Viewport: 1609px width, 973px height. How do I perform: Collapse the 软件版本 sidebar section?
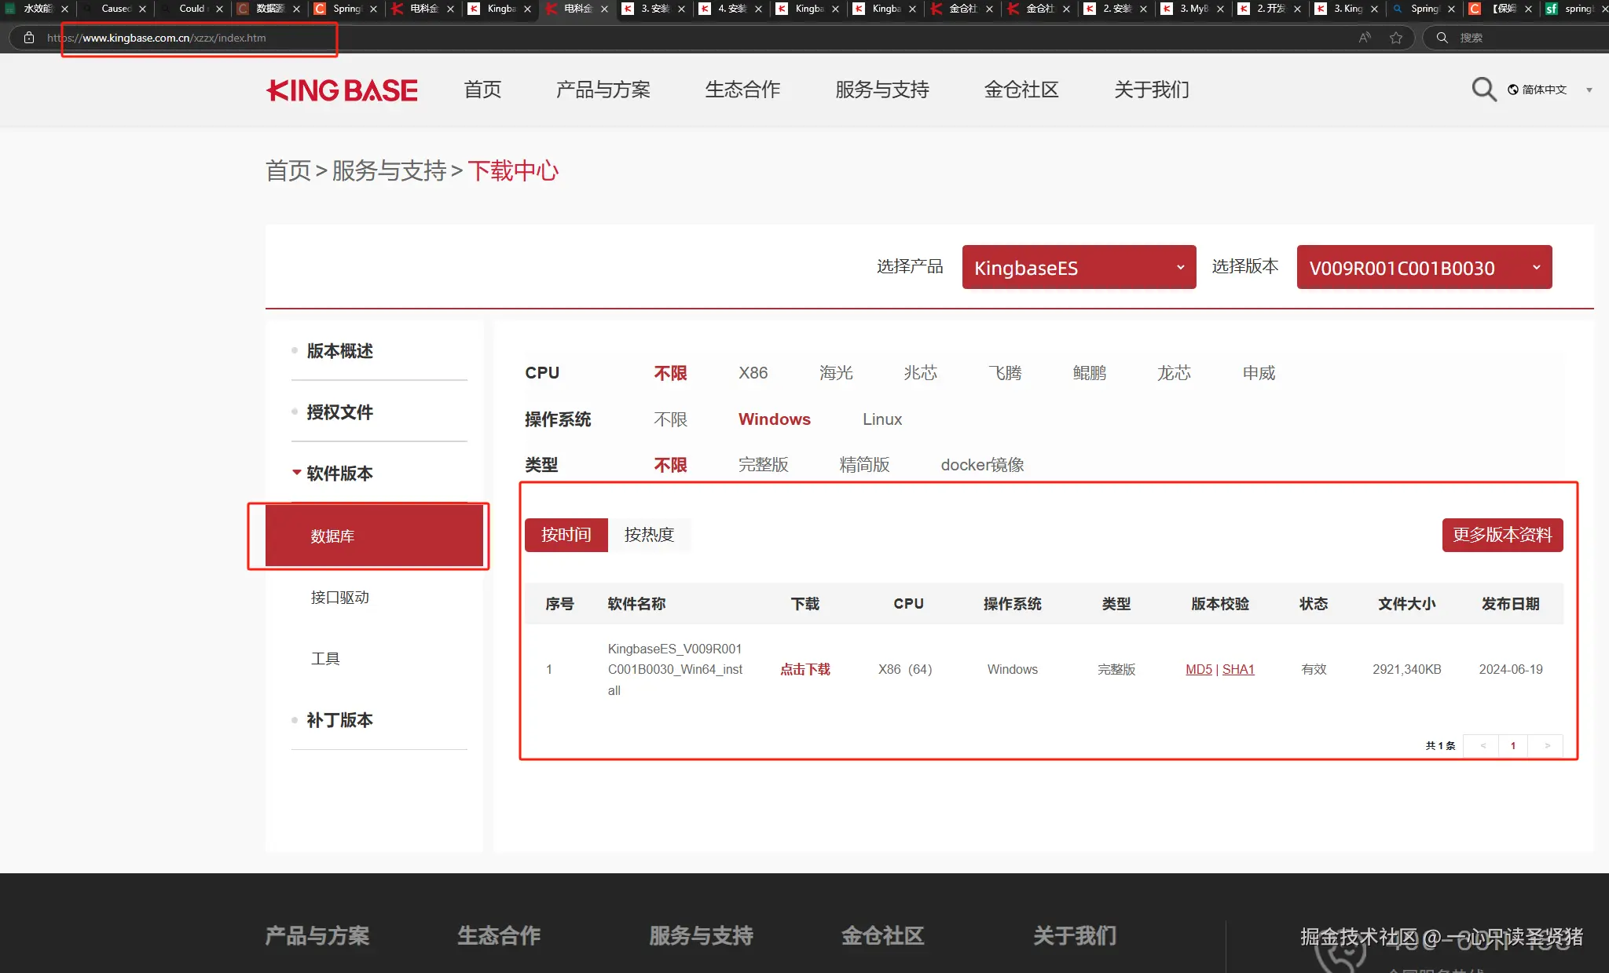pos(339,474)
